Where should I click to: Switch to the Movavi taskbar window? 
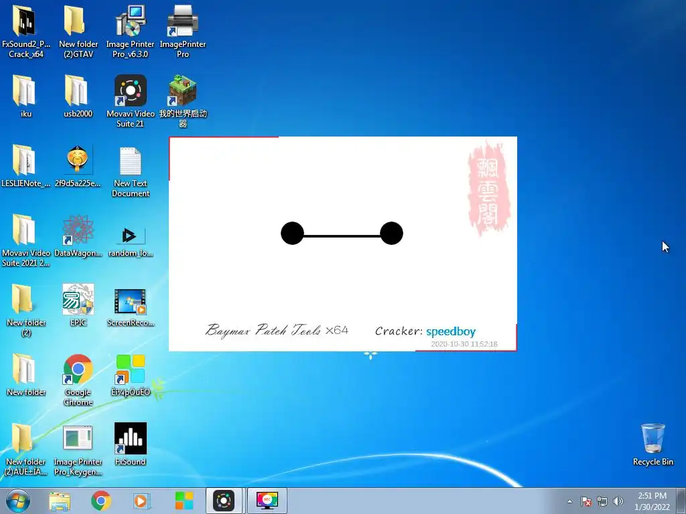tap(224, 501)
